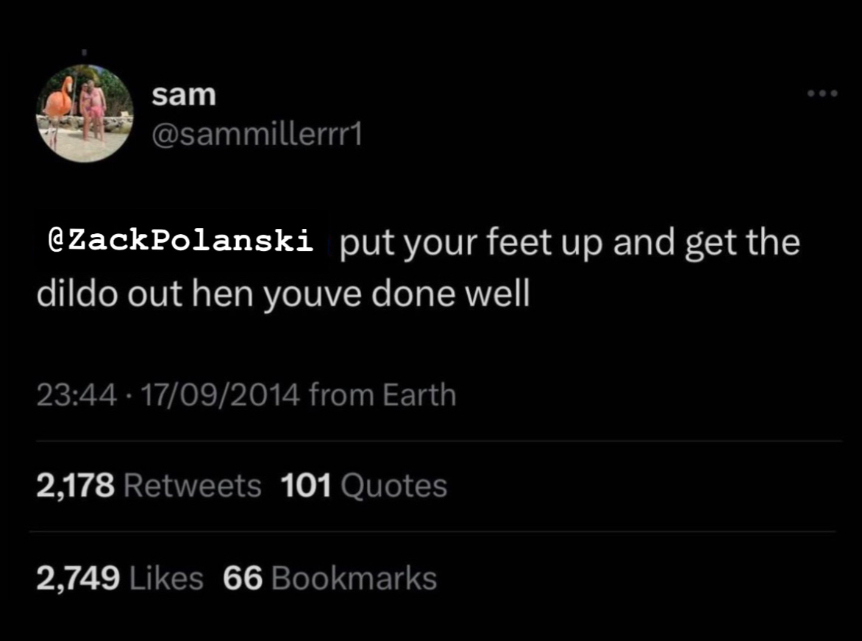Open the Likes list

166,578
